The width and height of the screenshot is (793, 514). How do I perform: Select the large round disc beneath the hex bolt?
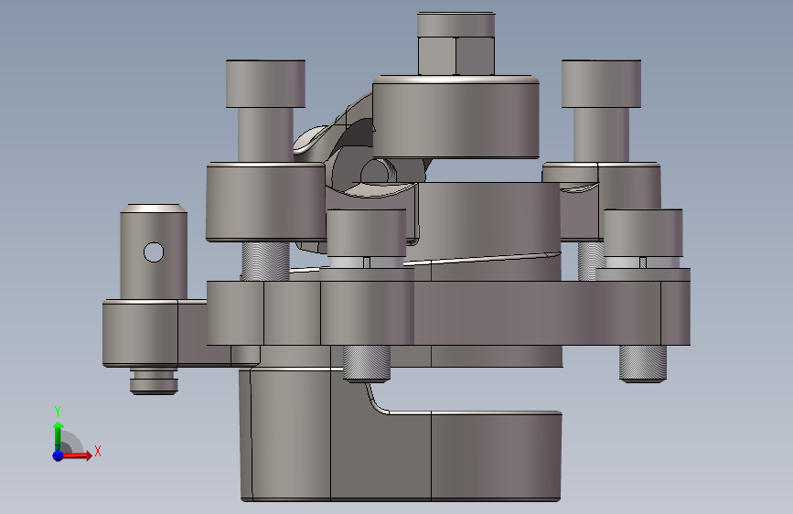(x=456, y=117)
